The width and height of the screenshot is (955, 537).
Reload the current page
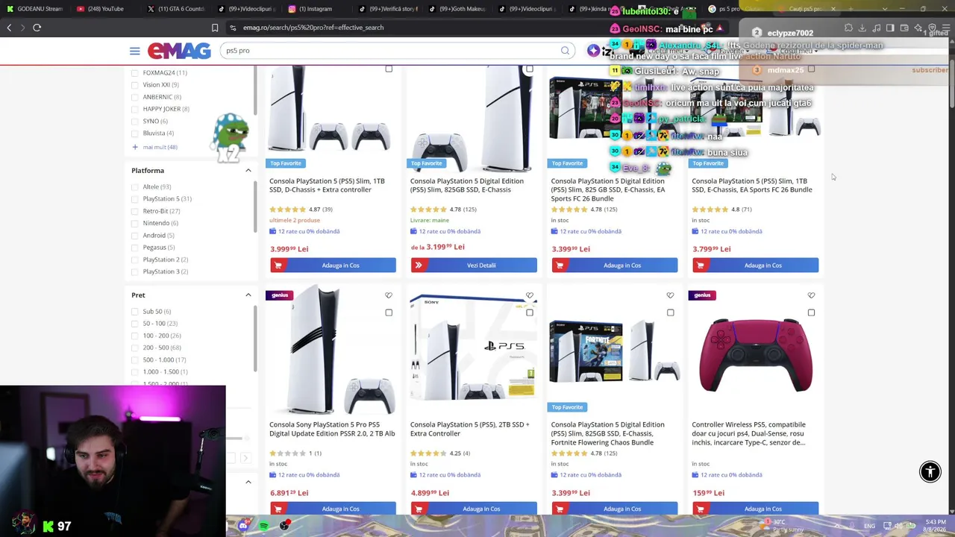point(37,28)
